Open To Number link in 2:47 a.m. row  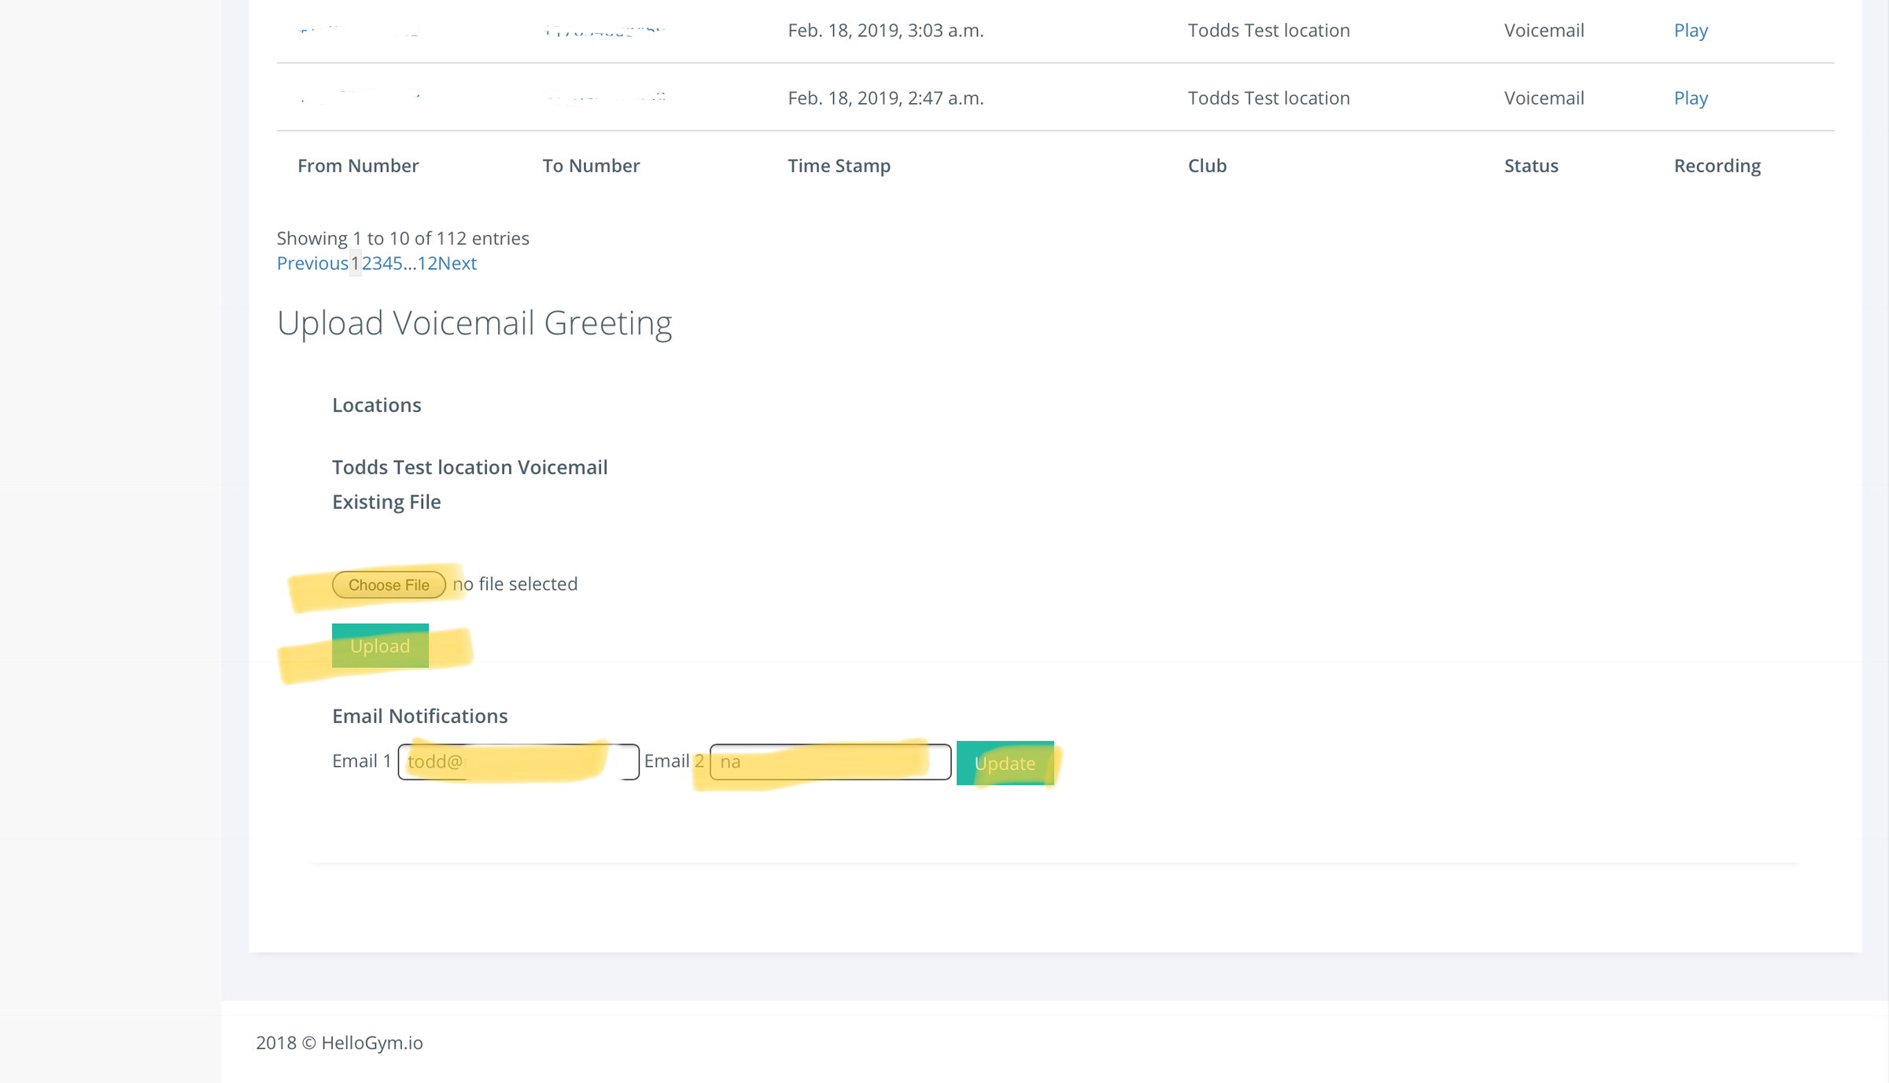click(603, 98)
